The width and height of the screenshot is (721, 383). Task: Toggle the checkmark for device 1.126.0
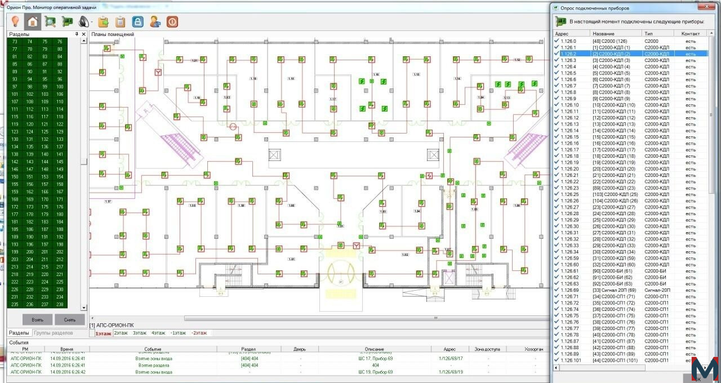point(557,41)
